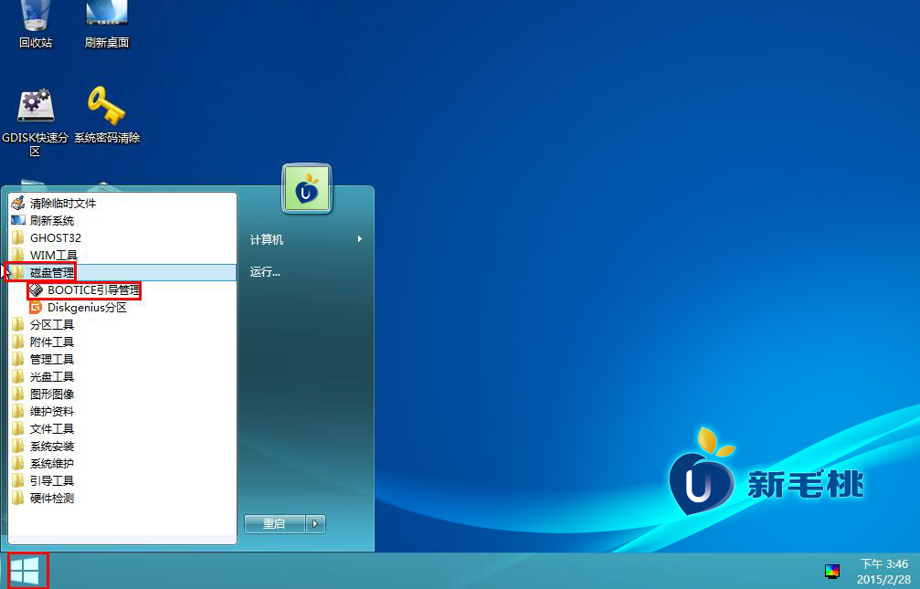Expand the WIM工具 folder
The width and height of the screenshot is (920, 589).
click(122, 255)
